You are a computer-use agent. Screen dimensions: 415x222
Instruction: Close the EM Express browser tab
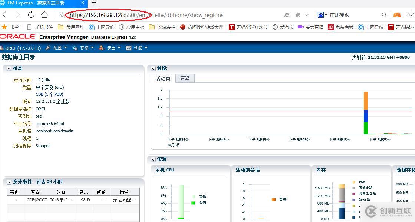[x=83, y=3]
